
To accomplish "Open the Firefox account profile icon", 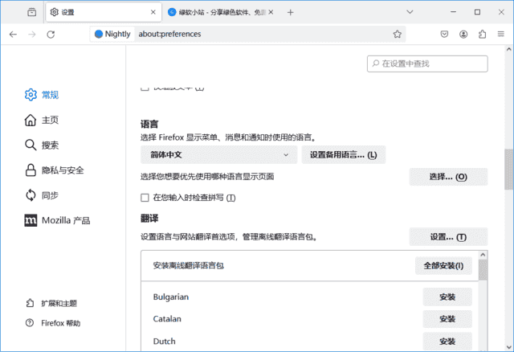I will 463,35.
